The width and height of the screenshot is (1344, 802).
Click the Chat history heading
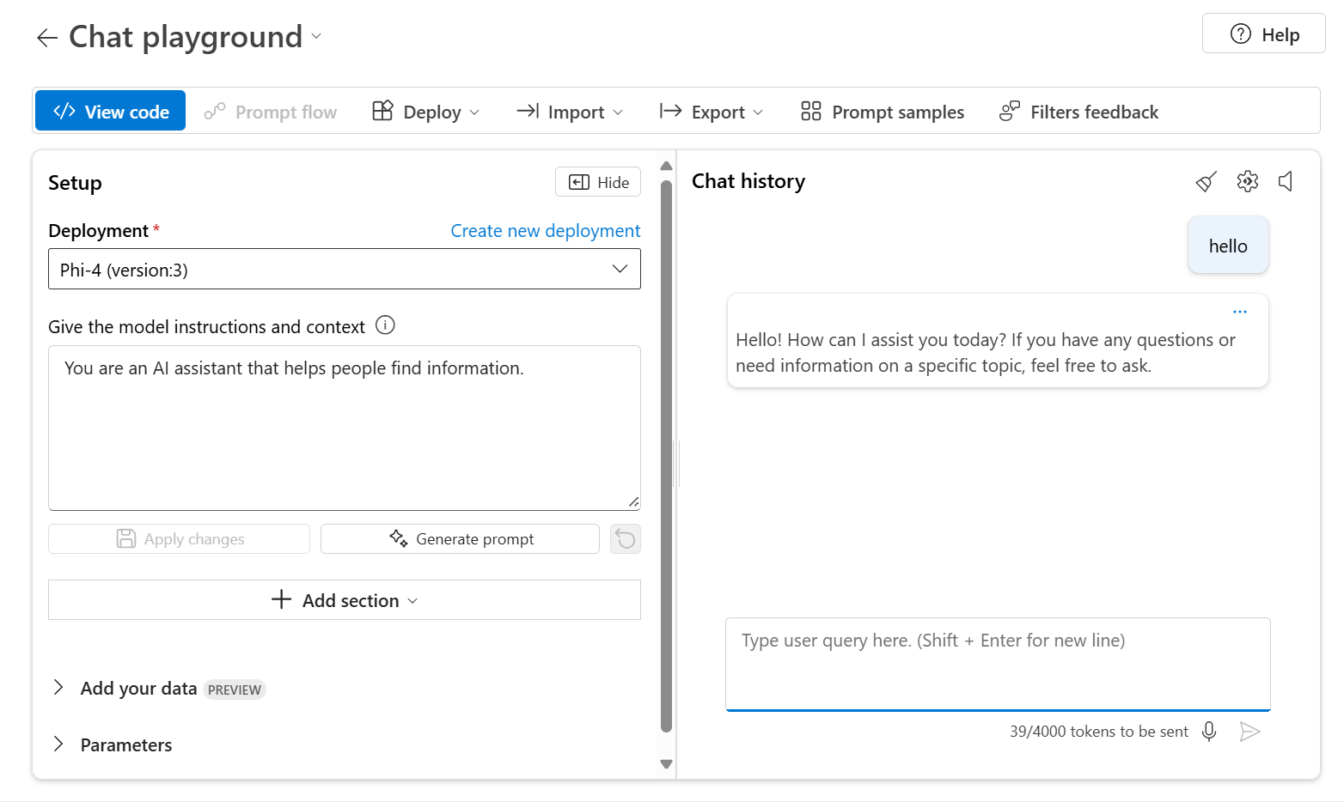748,181
